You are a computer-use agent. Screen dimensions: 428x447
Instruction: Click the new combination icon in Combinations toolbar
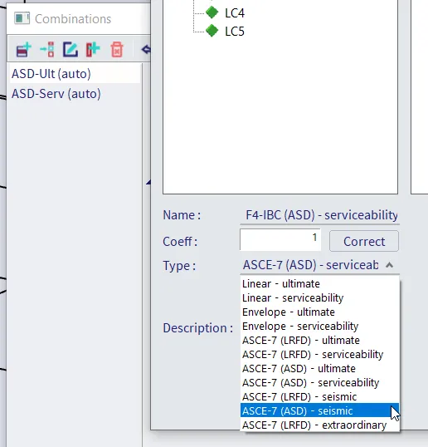(x=23, y=50)
